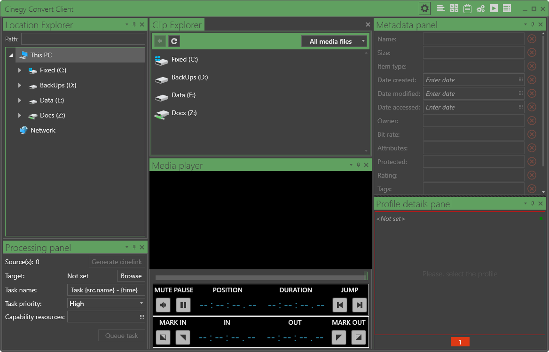The image size is (549, 352).
Task: Expand the Fixed (C:) drive in tree
Action: click(x=20, y=70)
